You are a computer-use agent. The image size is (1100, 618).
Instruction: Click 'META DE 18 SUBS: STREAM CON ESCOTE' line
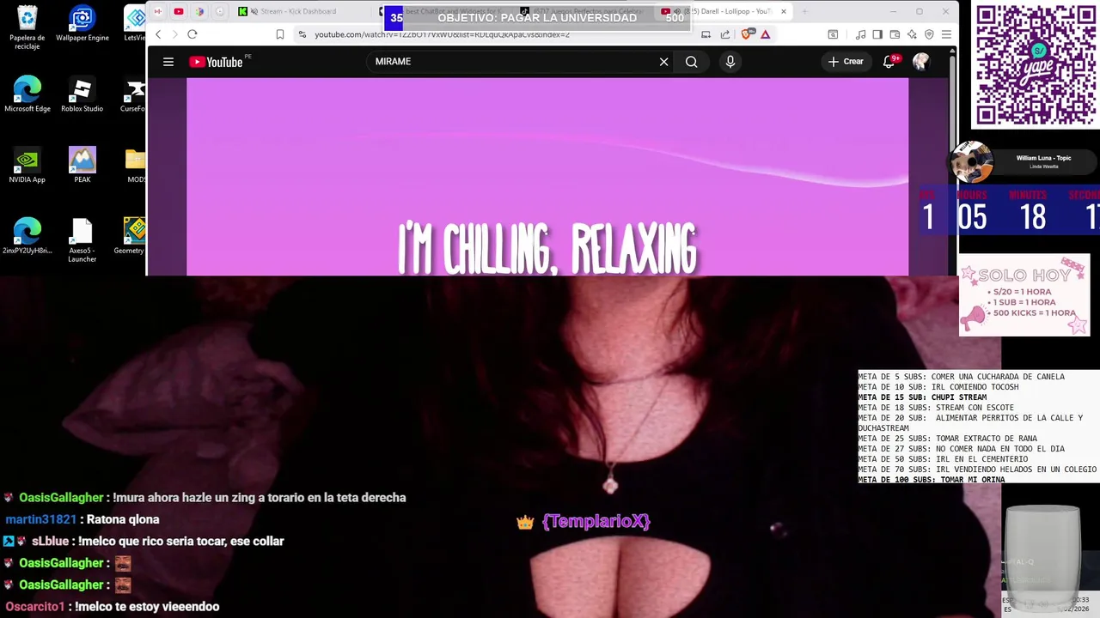[x=936, y=408]
